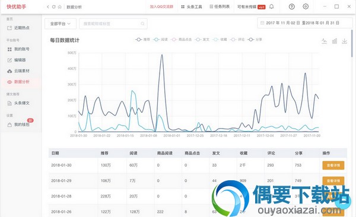Click the home icon in the top bar
The image size is (356, 217).
pyautogui.click(x=60, y=7)
